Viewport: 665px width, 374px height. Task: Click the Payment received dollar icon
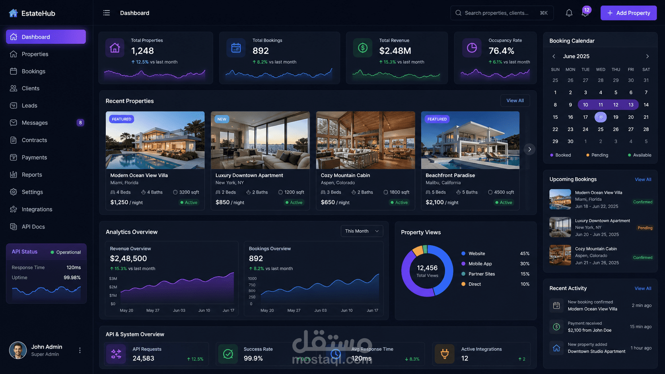click(556, 327)
